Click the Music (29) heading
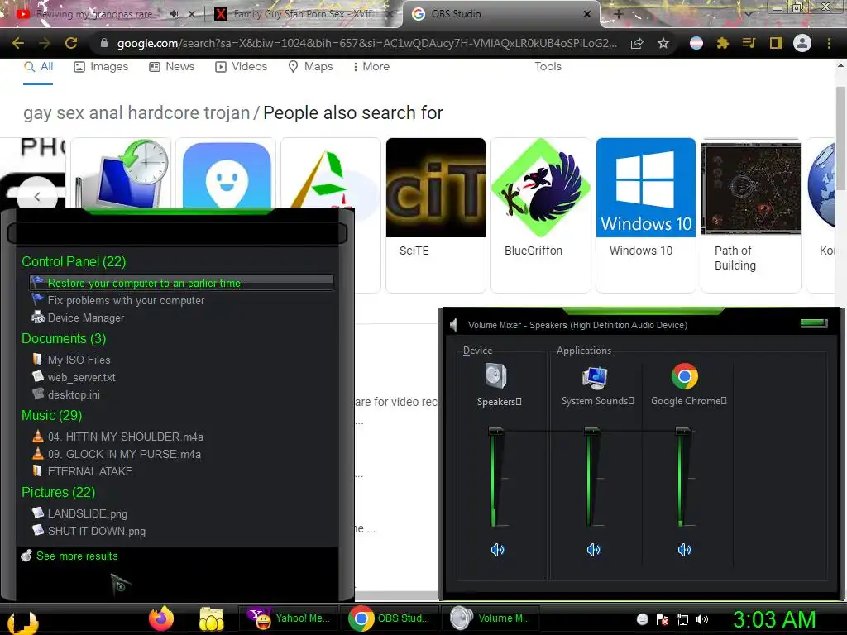The width and height of the screenshot is (847, 635). (52, 415)
